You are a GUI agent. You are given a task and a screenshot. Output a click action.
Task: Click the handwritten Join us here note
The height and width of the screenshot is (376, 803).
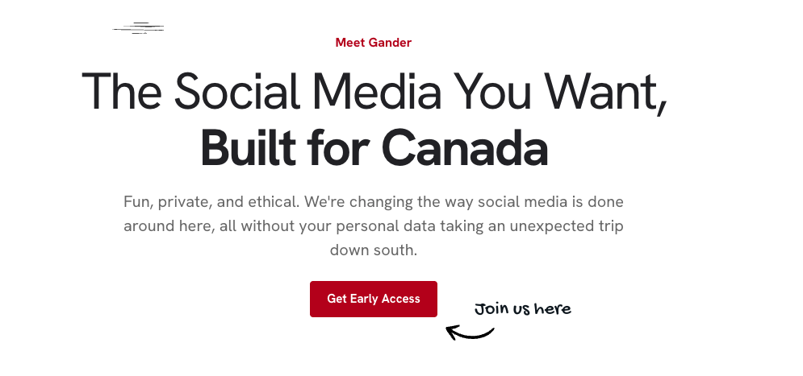[522, 309]
